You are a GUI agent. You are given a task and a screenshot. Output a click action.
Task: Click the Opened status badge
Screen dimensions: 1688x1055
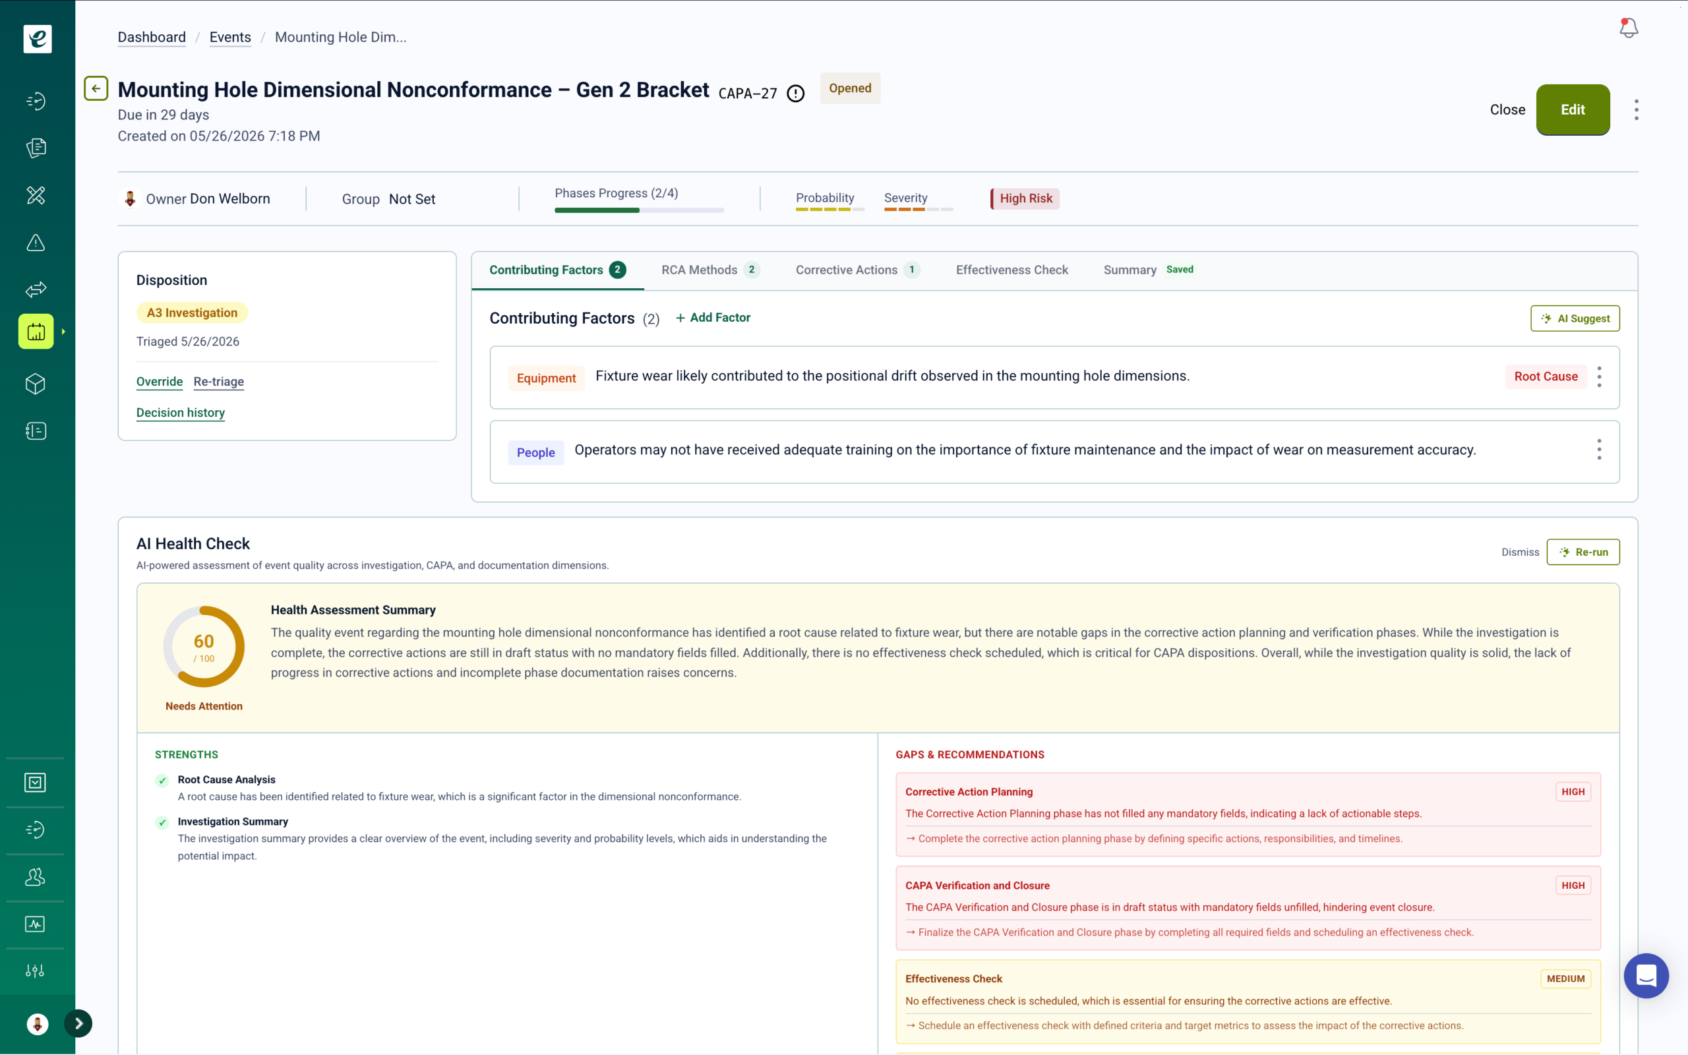tap(851, 88)
